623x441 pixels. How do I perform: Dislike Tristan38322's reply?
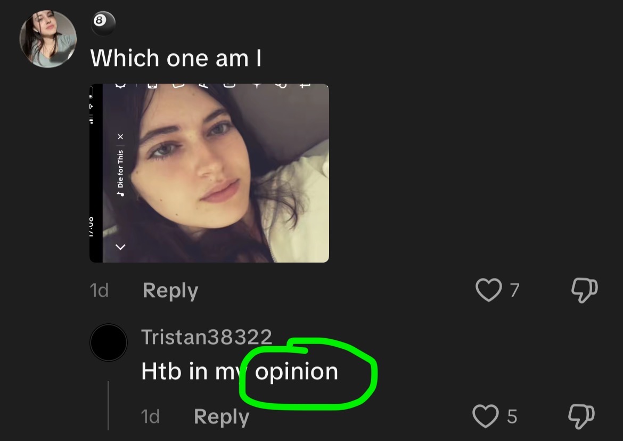pos(581,416)
